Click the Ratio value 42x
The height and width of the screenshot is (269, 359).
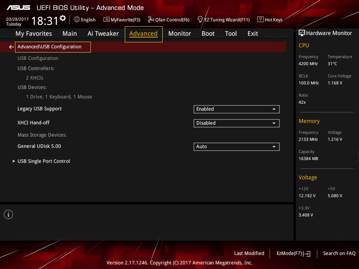pos(302,102)
